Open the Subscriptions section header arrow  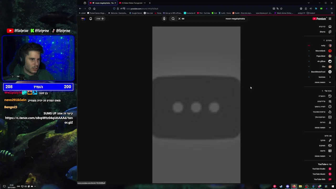(x=324, y=40)
